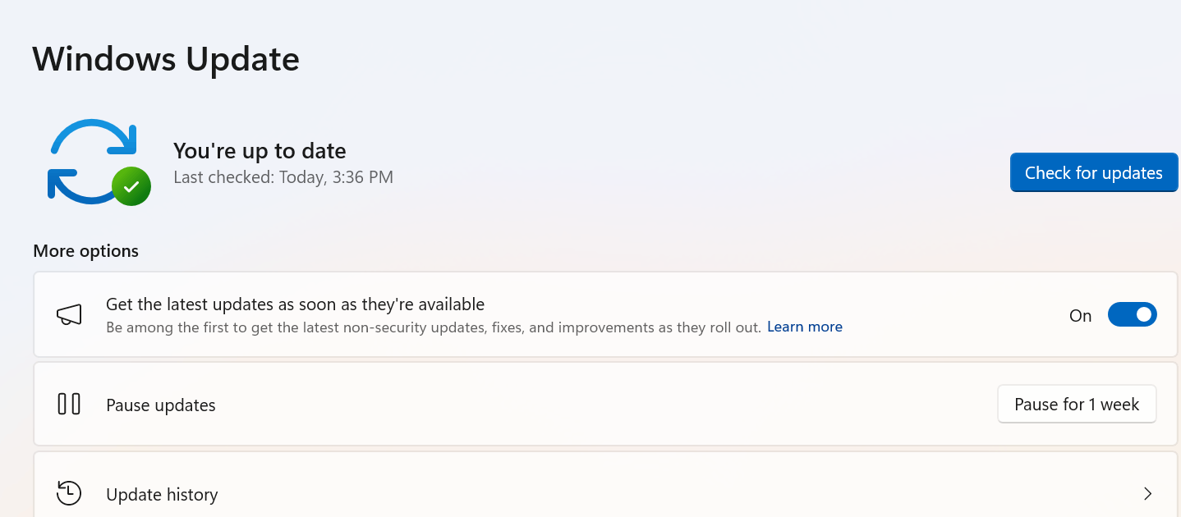Click the Pause updates label text
The width and height of the screenshot is (1181, 517).
[161, 405]
